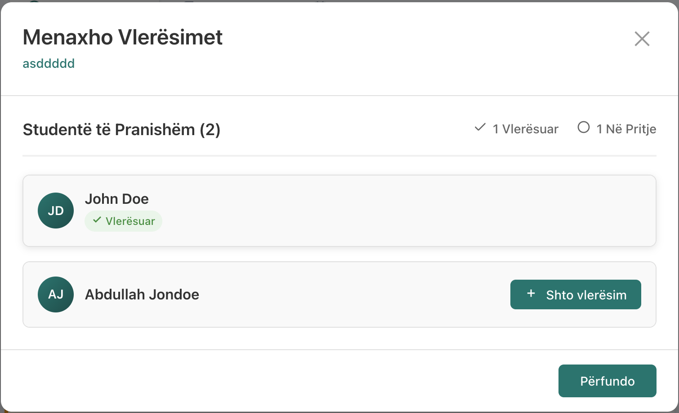Click the AJ avatar circle
This screenshot has height=413, width=679.
coord(56,294)
